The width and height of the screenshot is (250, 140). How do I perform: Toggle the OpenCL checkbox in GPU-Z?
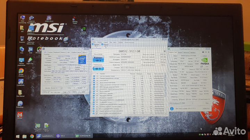(x=180, y=99)
